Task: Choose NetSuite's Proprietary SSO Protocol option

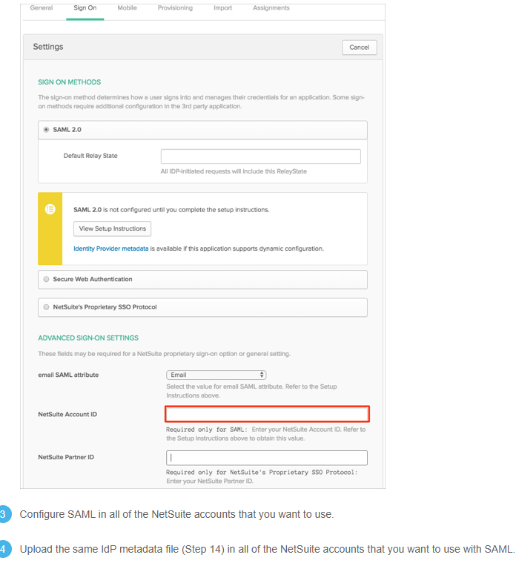Action: coord(47,307)
